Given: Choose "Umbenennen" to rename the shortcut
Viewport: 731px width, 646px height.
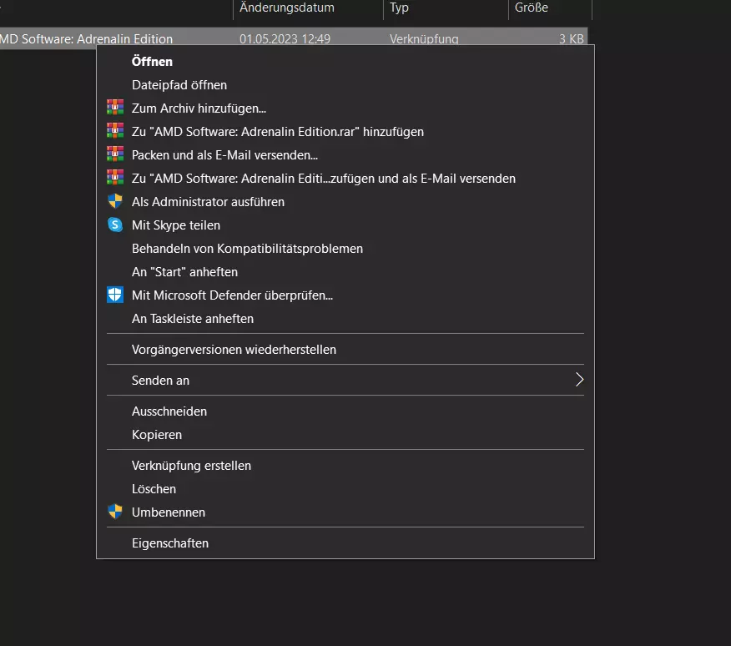Looking at the screenshot, I should coord(345,512).
